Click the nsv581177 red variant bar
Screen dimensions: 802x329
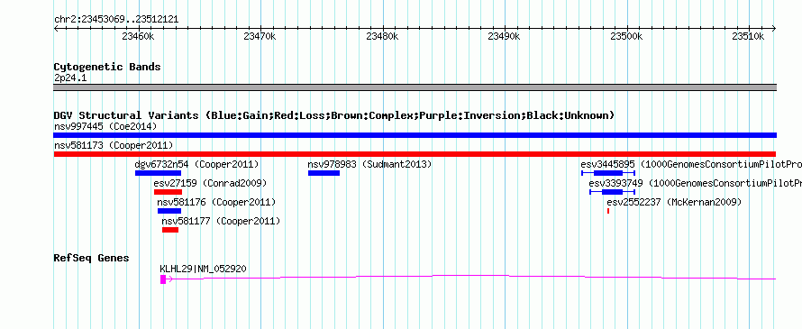click(170, 230)
